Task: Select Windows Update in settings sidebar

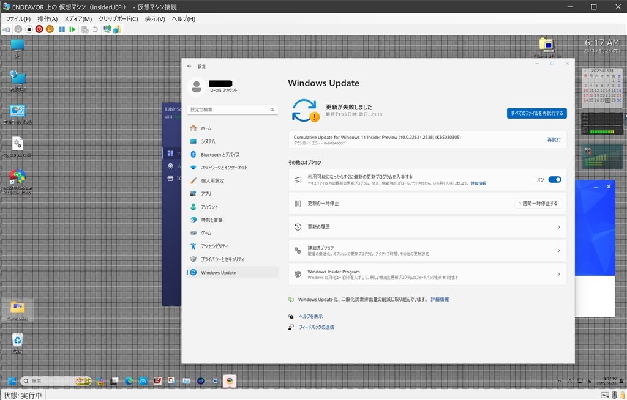Action: (x=232, y=273)
